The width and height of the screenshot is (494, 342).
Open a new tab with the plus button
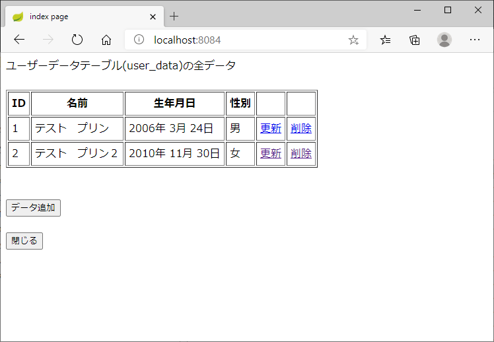point(174,17)
